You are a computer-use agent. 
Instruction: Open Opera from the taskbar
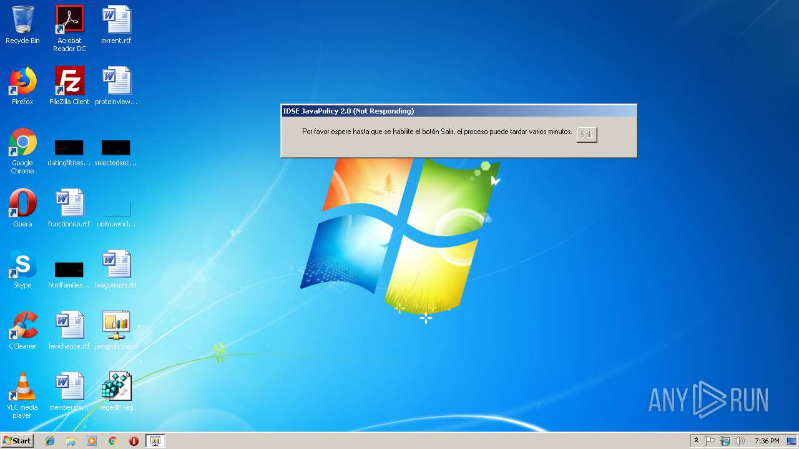point(134,441)
